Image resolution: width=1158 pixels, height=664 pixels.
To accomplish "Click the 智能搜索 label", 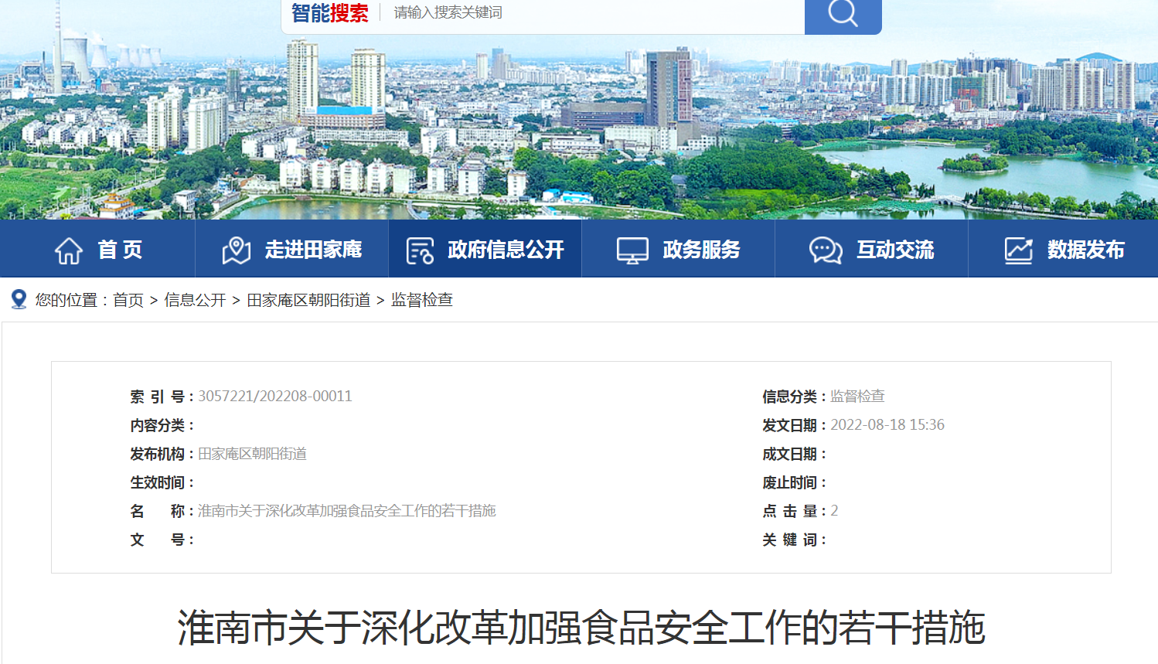I will tap(329, 14).
